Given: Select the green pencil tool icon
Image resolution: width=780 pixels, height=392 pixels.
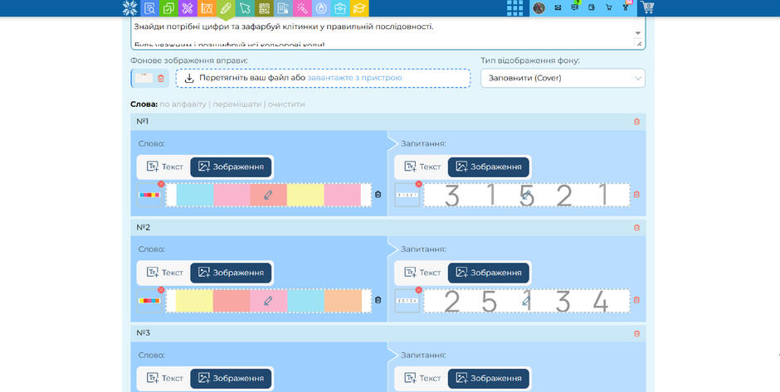Looking at the screenshot, I should [x=226, y=8].
